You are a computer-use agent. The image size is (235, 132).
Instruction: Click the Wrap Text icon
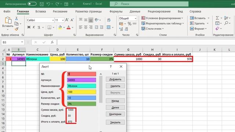click(x=109, y=20)
